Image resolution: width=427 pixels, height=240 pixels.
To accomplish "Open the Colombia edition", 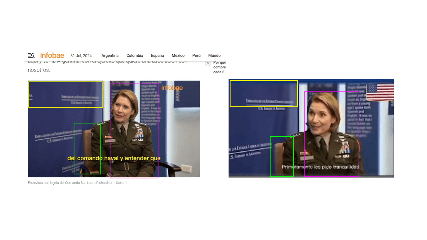I will (134, 56).
